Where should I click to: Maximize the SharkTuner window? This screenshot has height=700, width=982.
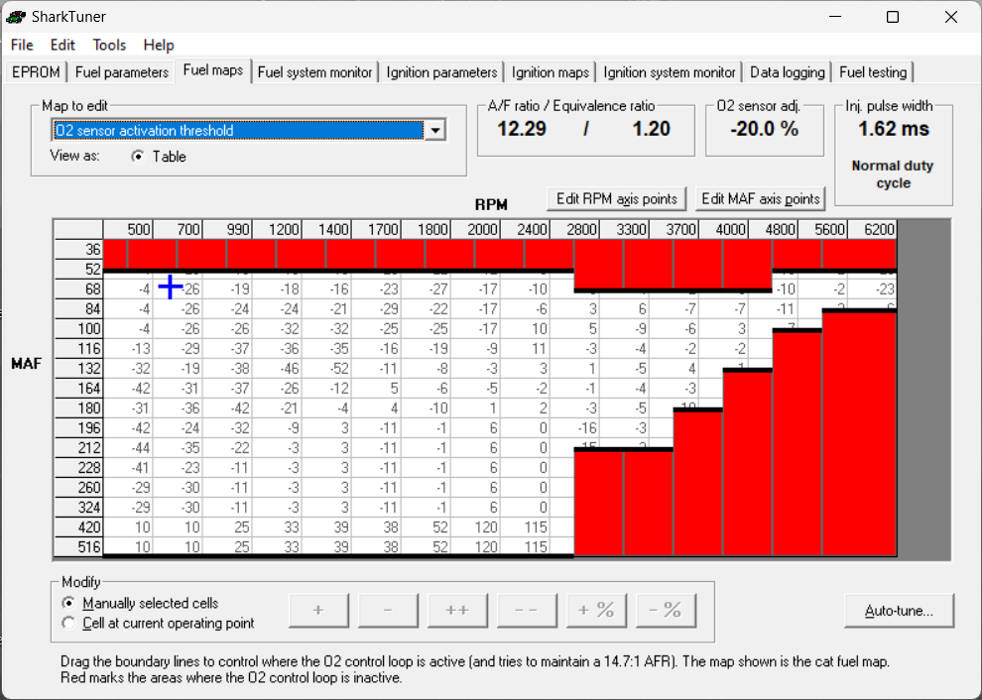point(893,17)
